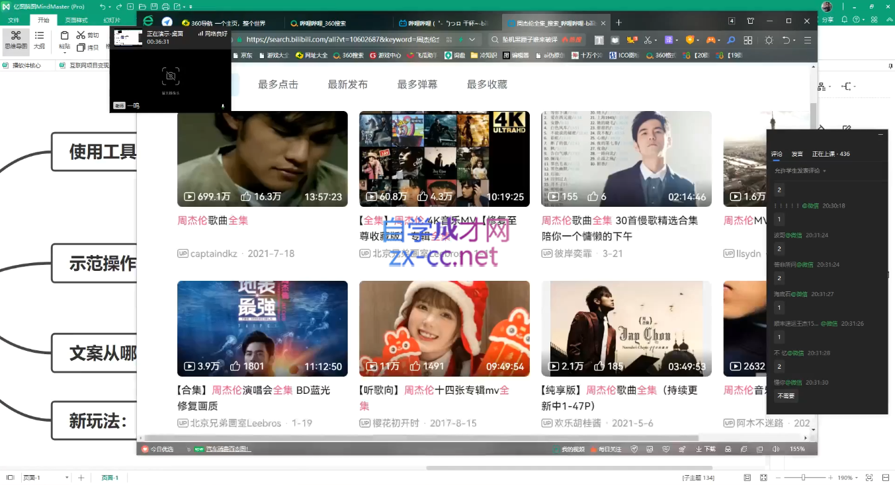The height and width of the screenshot is (485, 895).
Task: Expand the 允许学生发表评论 dropdown
Action: pos(800,170)
